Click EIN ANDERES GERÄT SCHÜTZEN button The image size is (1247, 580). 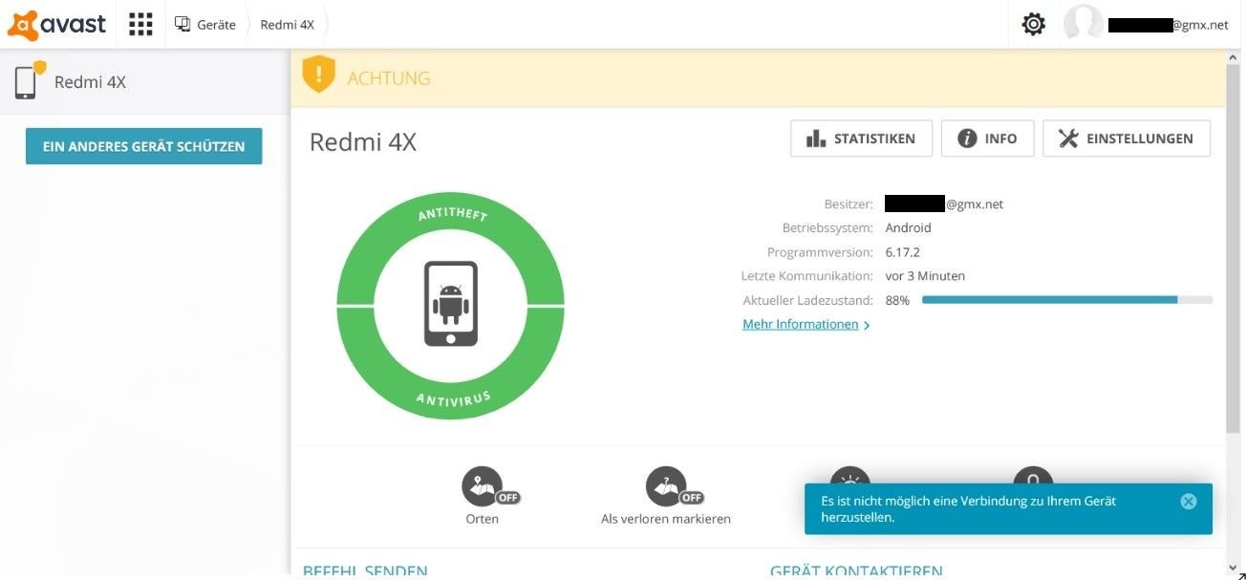(x=143, y=146)
